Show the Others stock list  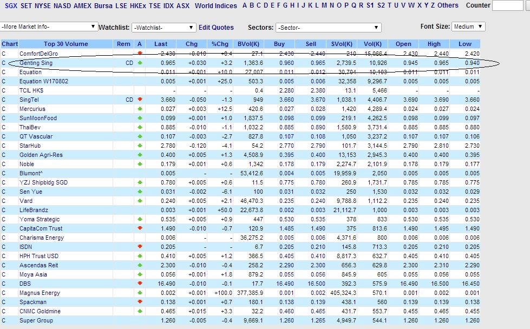pyautogui.click(x=448, y=5)
